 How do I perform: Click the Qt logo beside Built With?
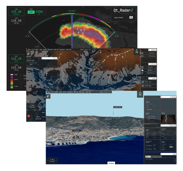pos(131,18)
